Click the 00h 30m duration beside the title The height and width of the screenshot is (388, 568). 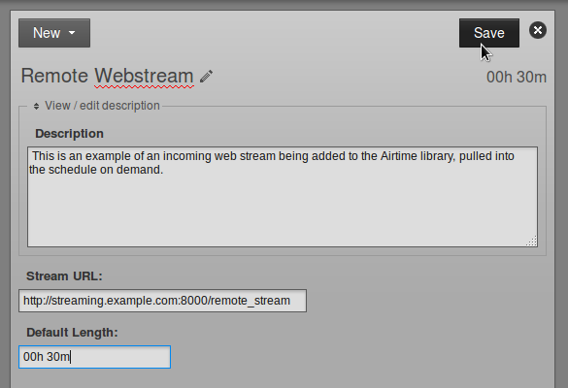[517, 77]
